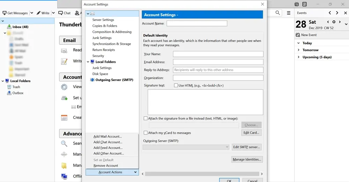Click the Local Folders computer icon in sidebar
Viewport: 349px width, 182px height.
7,81
